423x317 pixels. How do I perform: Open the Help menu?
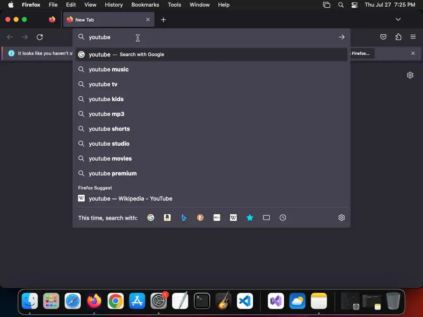223,5
